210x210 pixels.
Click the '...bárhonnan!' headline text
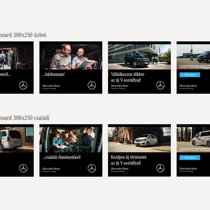tap(54, 74)
